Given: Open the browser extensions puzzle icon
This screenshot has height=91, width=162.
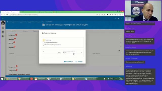Looking at the screenshot, I should 115,15.
